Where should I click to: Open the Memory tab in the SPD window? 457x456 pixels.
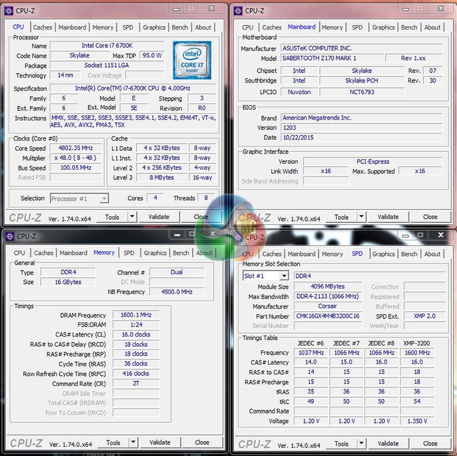(332, 254)
